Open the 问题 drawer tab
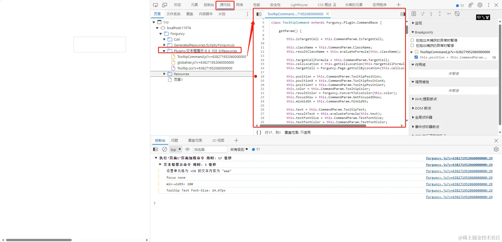Image resolution: width=502 pixels, height=242 pixels. [x=175, y=140]
